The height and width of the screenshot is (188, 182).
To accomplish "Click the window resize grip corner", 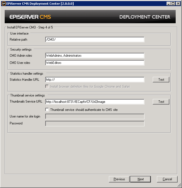I will 179,185.
